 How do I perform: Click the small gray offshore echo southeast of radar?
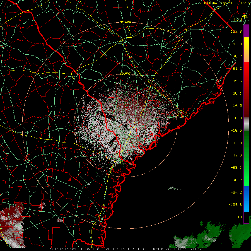(175, 189)
